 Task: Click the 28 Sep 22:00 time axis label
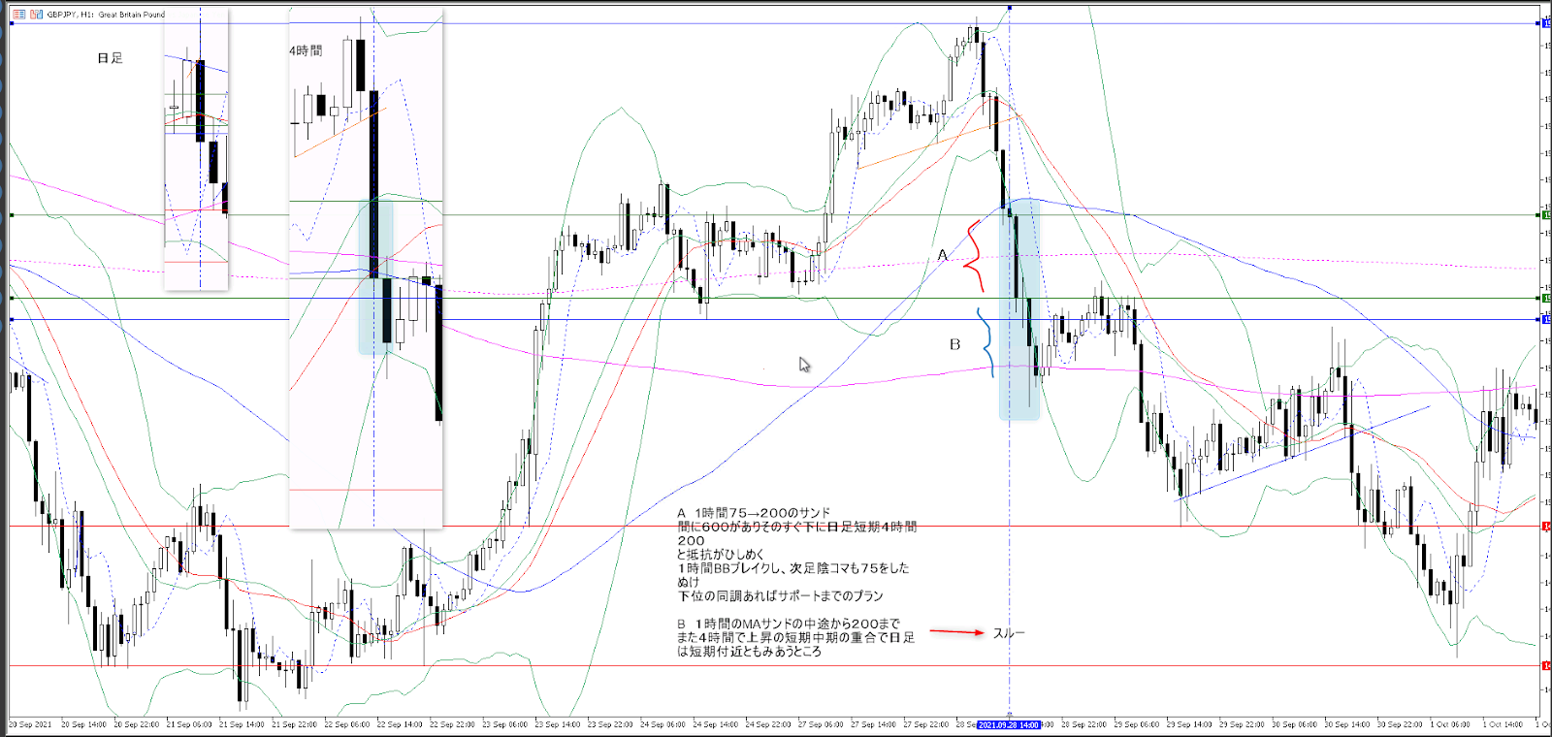pyautogui.click(x=1084, y=724)
